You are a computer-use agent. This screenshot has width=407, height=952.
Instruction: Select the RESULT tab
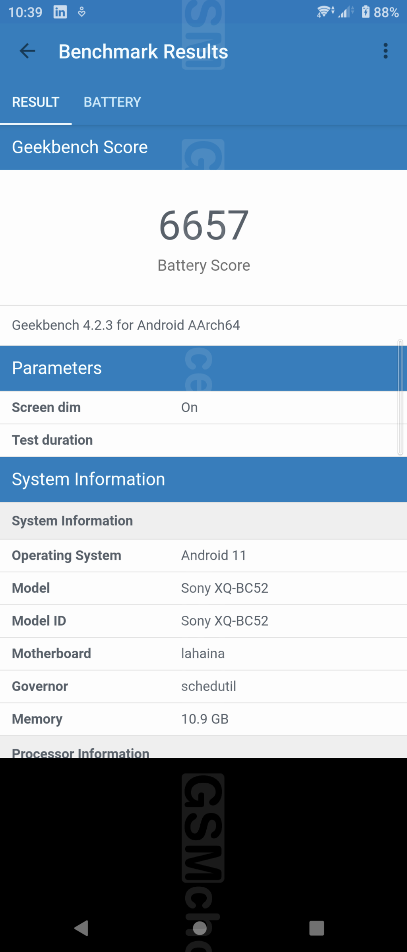pyautogui.click(x=36, y=102)
